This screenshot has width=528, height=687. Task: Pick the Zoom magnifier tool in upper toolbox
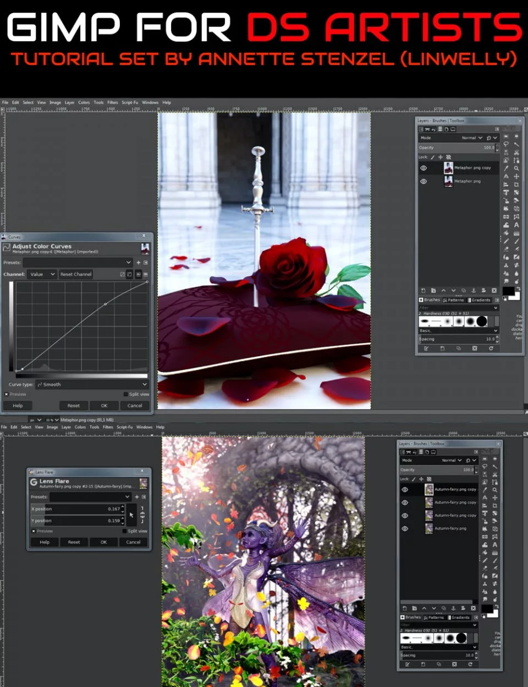click(516, 168)
